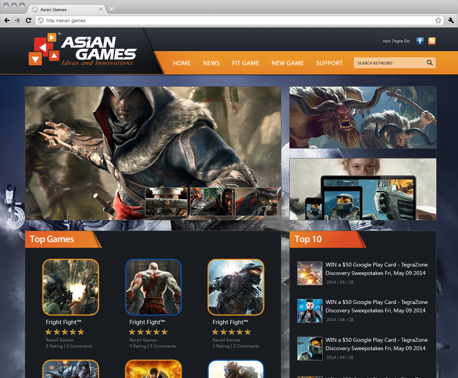458x378 pixels.
Task: Bookmark the page using the star icon
Action: point(438,20)
